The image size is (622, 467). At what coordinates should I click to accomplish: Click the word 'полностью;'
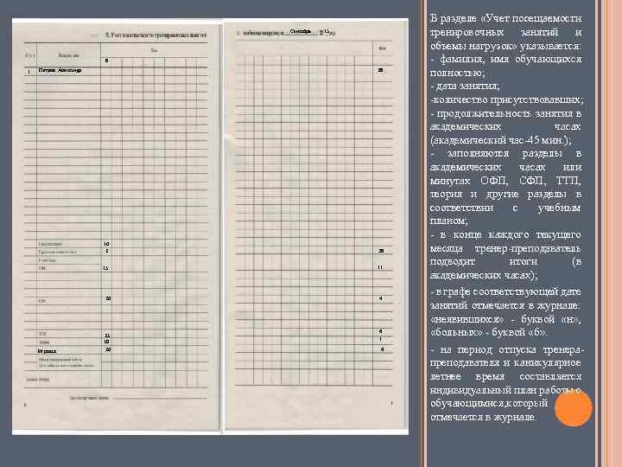click(457, 73)
